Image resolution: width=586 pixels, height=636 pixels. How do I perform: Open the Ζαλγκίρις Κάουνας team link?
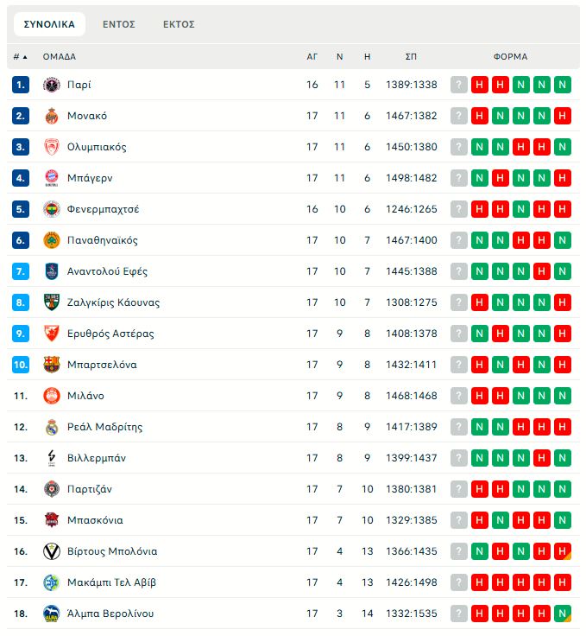tap(113, 302)
